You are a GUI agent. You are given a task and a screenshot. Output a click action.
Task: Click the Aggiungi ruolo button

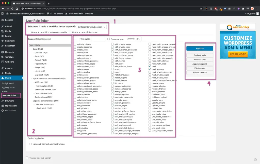[200, 55]
